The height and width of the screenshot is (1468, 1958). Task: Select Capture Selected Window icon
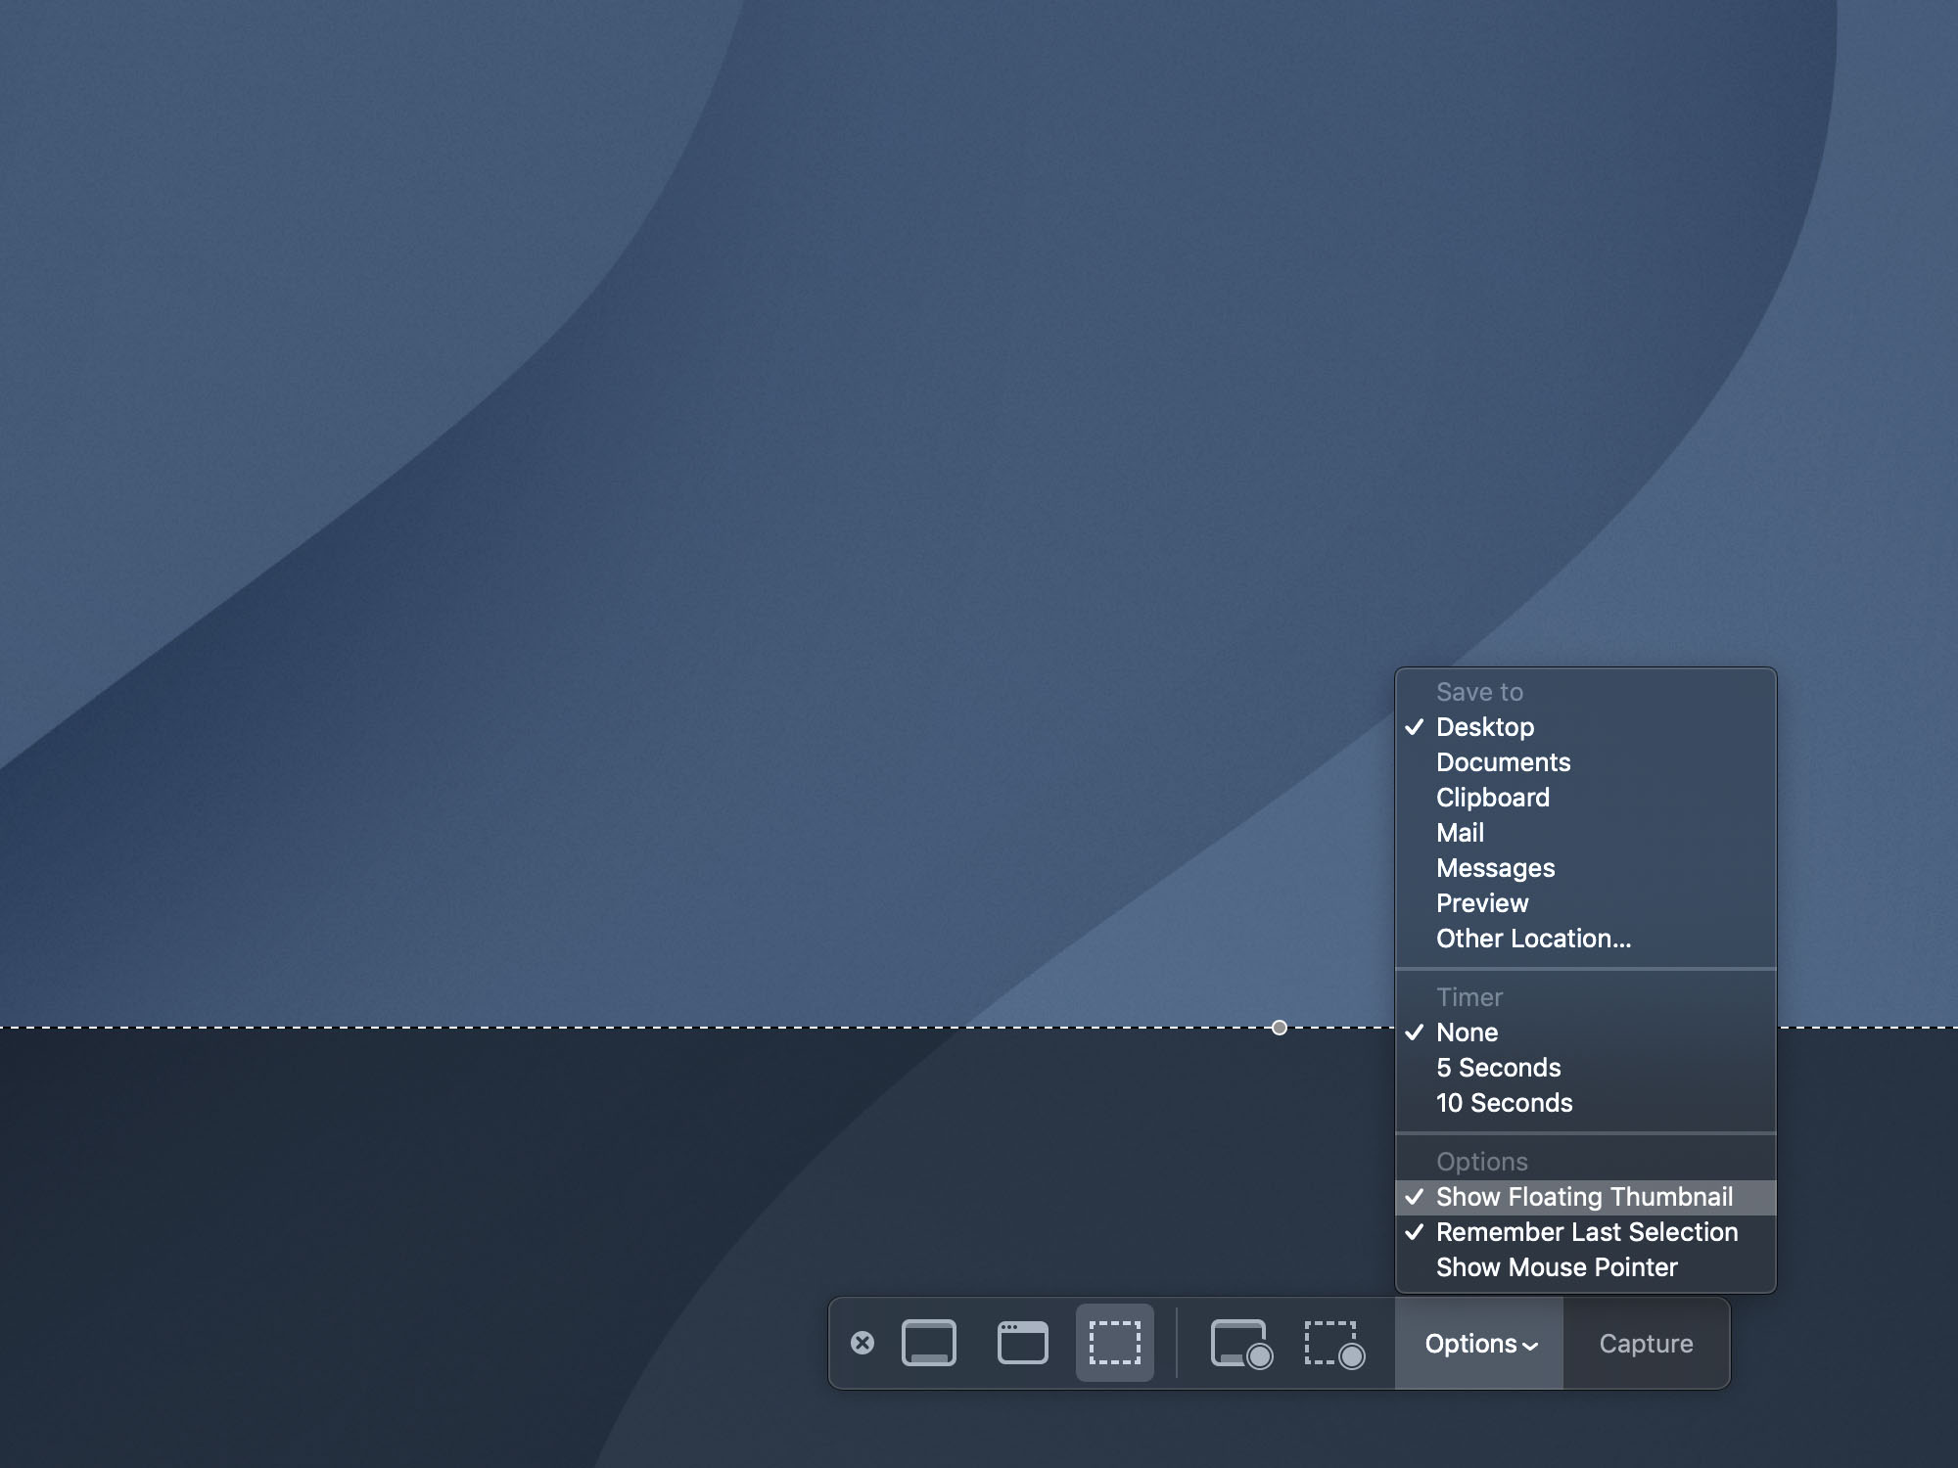pos(1022,1343)
